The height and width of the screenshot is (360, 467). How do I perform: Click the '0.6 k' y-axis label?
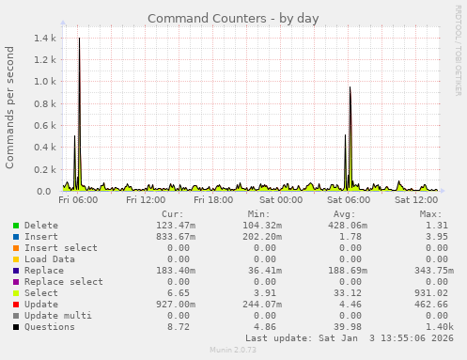pyautogui.click(x=45, y=125)
